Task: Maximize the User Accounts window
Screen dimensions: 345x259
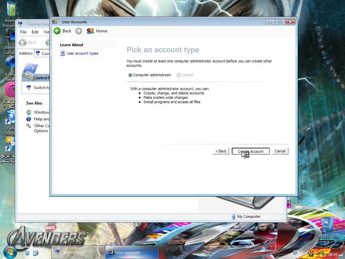Action: pyautogui.click(x=280, y=22)
